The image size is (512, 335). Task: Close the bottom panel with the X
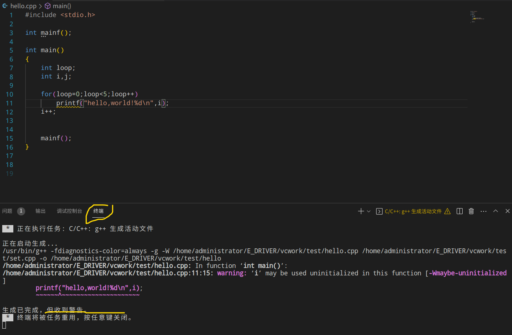point(508,211)
